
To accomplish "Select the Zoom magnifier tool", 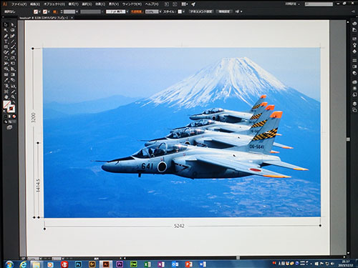I will 13,97.
